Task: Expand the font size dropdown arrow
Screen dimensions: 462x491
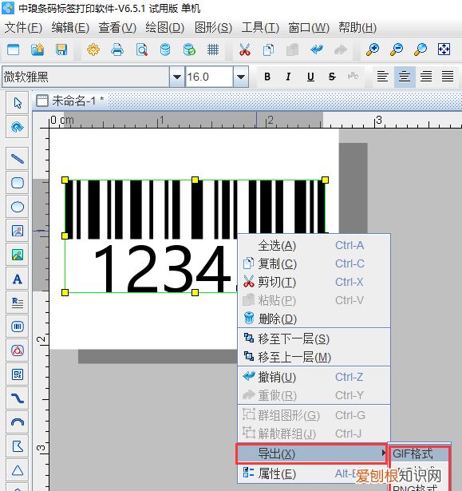Action: click(x=241, y=77)
